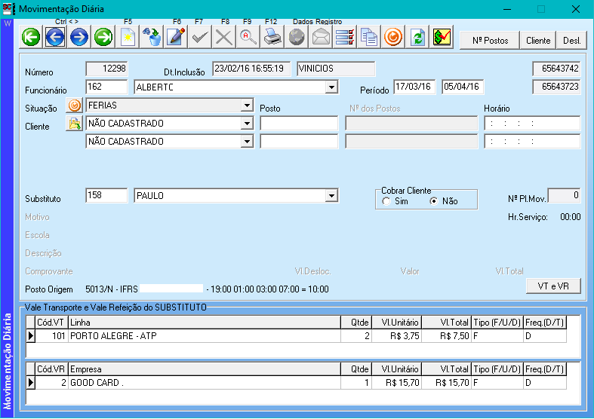Edit record with pencil icon (F6)

(x=176, y=37)
